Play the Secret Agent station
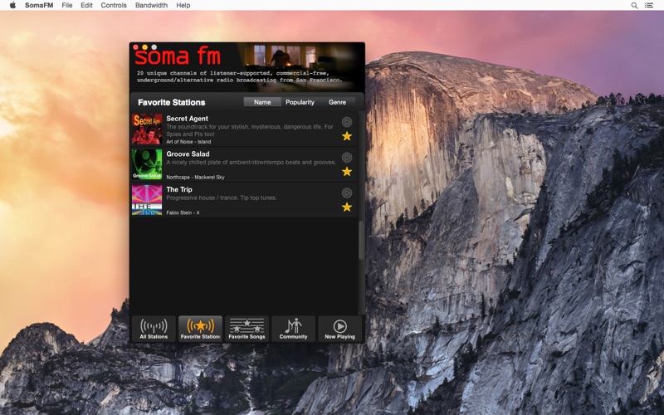 point(347,122)
